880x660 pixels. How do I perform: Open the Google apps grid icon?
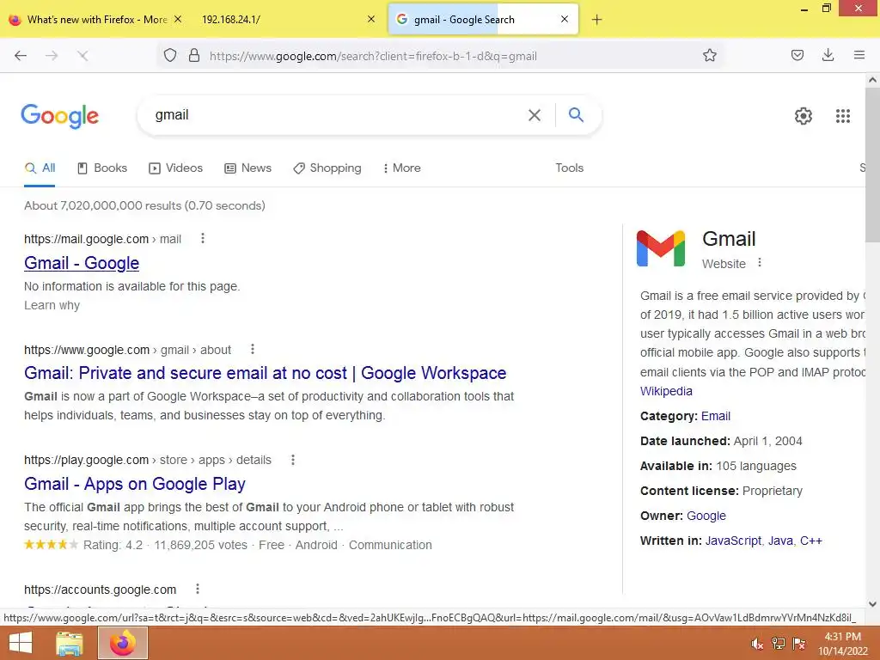842,116
